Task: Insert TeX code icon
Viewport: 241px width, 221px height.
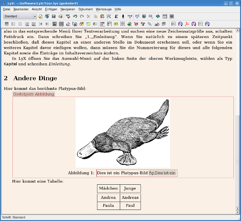Action: [136, 24]
